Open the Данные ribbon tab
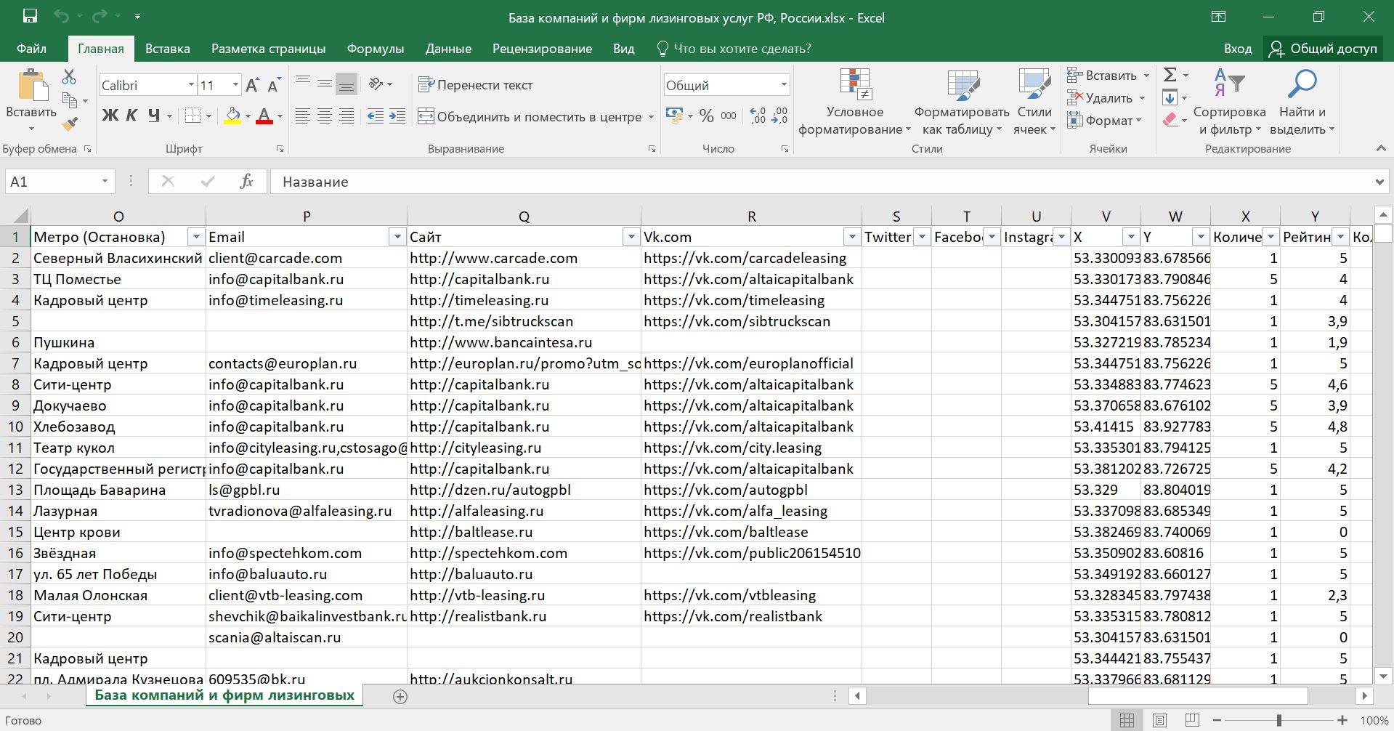1394x731 pixels. coord(448,49)
